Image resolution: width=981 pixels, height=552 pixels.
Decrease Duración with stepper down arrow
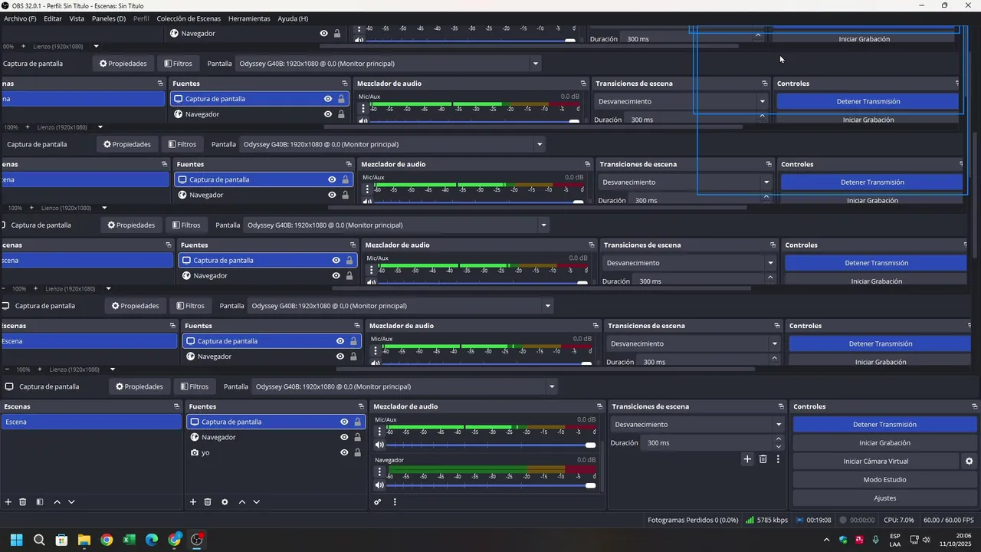point(779,446)
